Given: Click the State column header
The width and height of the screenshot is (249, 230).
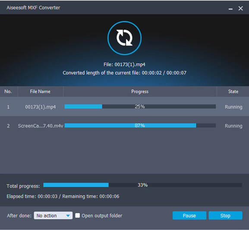Looking at the screenshot, I should (x=233, y=91).
